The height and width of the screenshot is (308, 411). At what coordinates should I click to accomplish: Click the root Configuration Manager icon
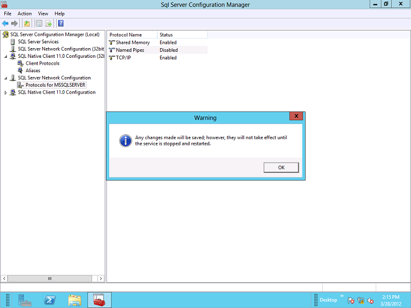[x=5, y=34]
